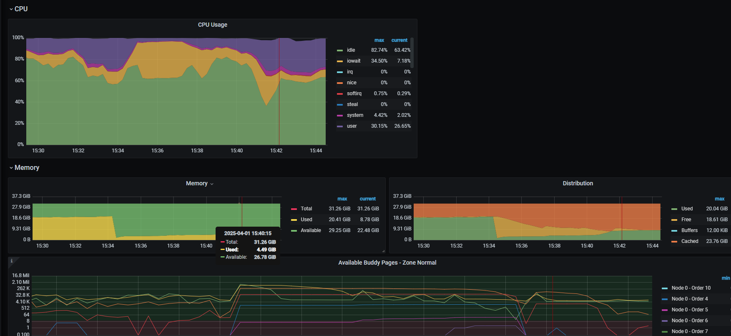This screenshot has width=731, height=336.
Task: Click the Available Buddy Pages panel title
Action: point(387,263)
